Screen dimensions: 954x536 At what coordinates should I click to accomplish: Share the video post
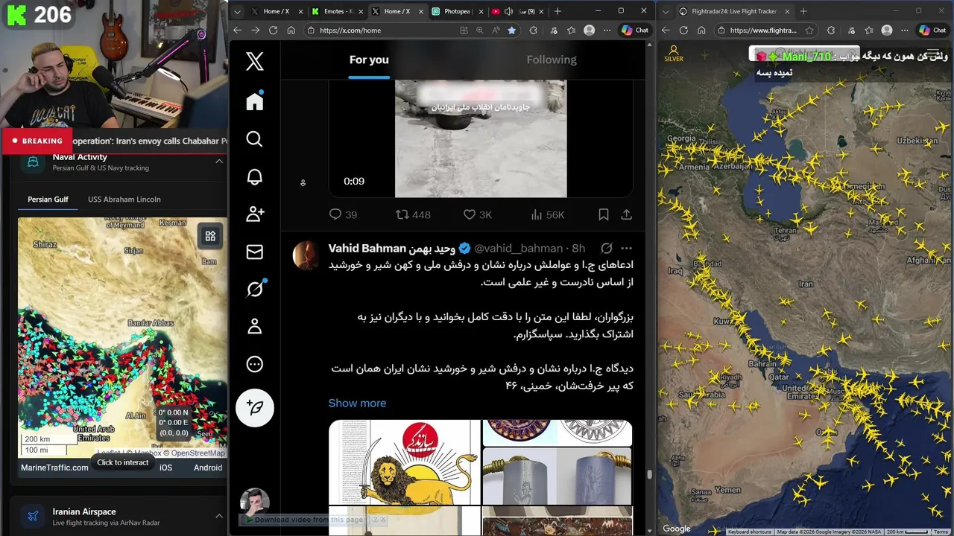[627, 214]
